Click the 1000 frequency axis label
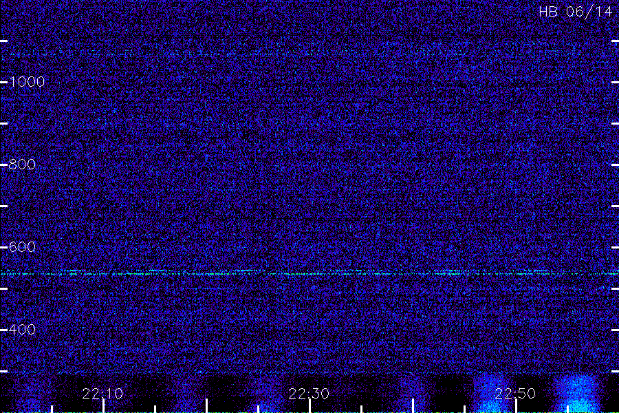The image size is (619, 413). coord(27,82)
